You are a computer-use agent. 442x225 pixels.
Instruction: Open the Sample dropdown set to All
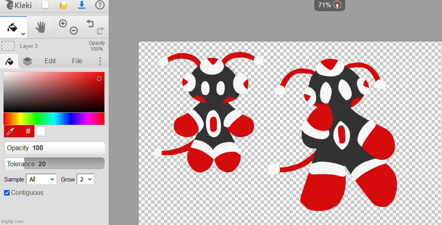(41, 180)
